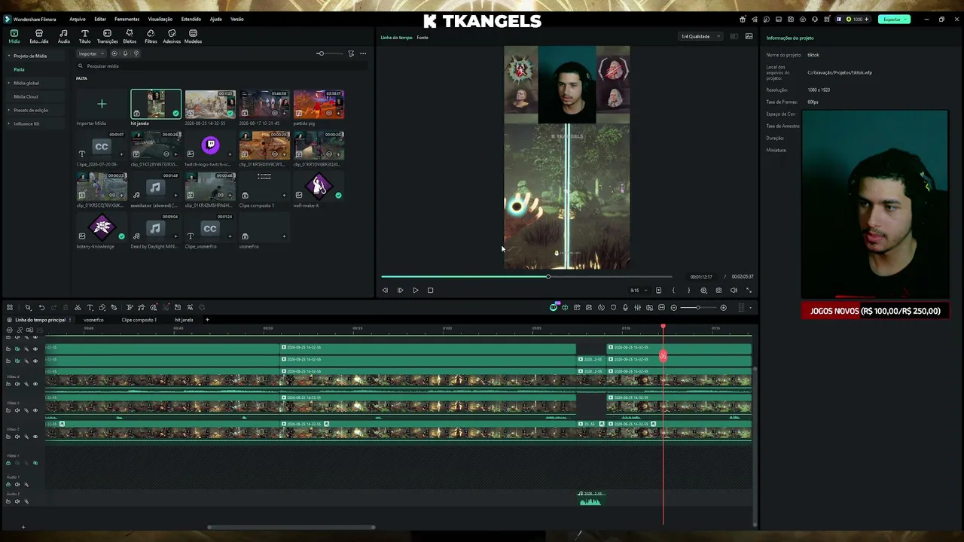Select the scissors split tool
The image size is (964, 542).
click(78, 307)
